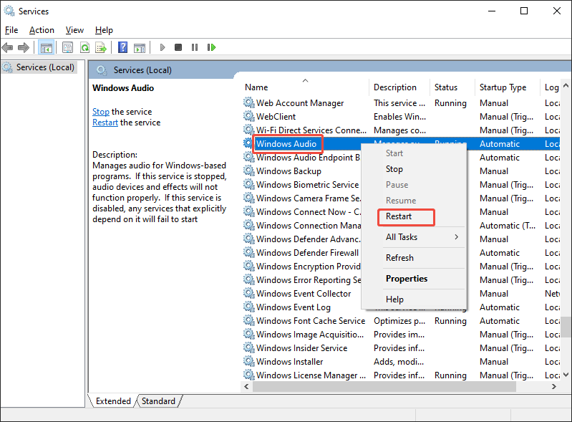This screenshot has width=572, height=422.
Task: Select the Windows Encryption Provider row
Action: [x=401, y=266]
